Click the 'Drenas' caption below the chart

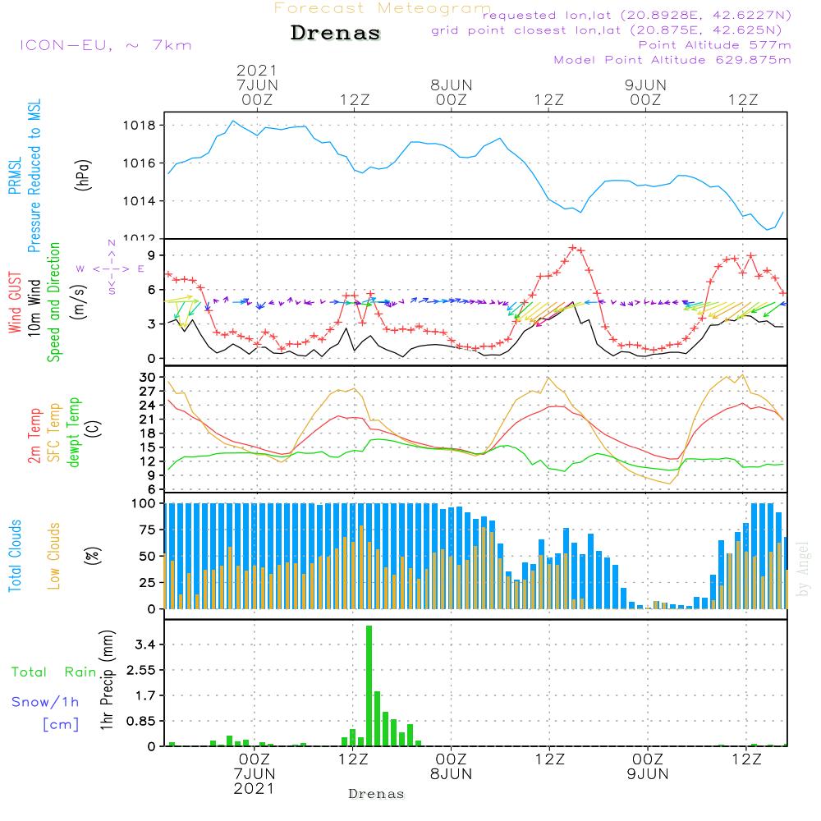(377, 794)
